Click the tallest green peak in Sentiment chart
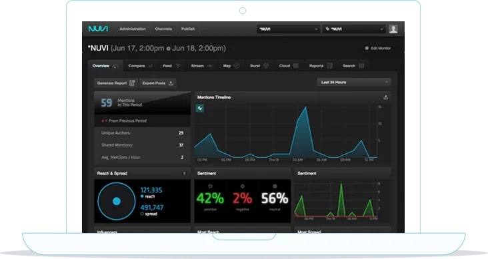The height and width of the screenshot is (259, 488). pyautogui.click(x=341, y=184)
